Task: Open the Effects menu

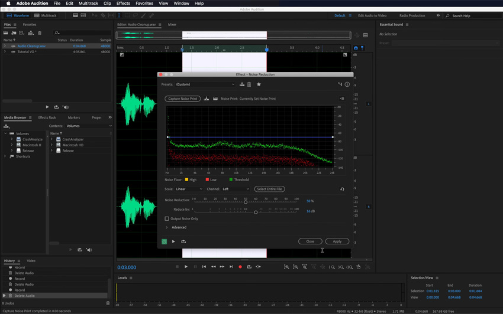Action: (x=123, y=3)
